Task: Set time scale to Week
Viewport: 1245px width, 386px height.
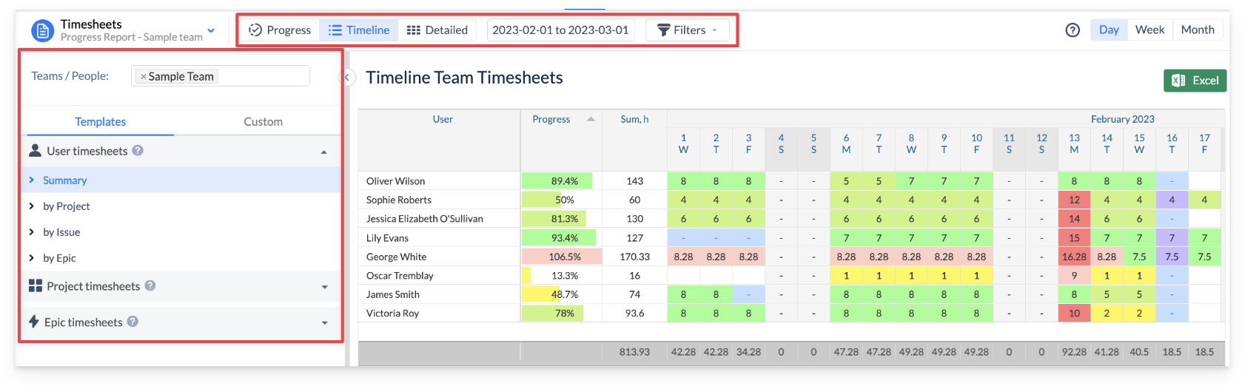Action: (x=1149, y=30)
